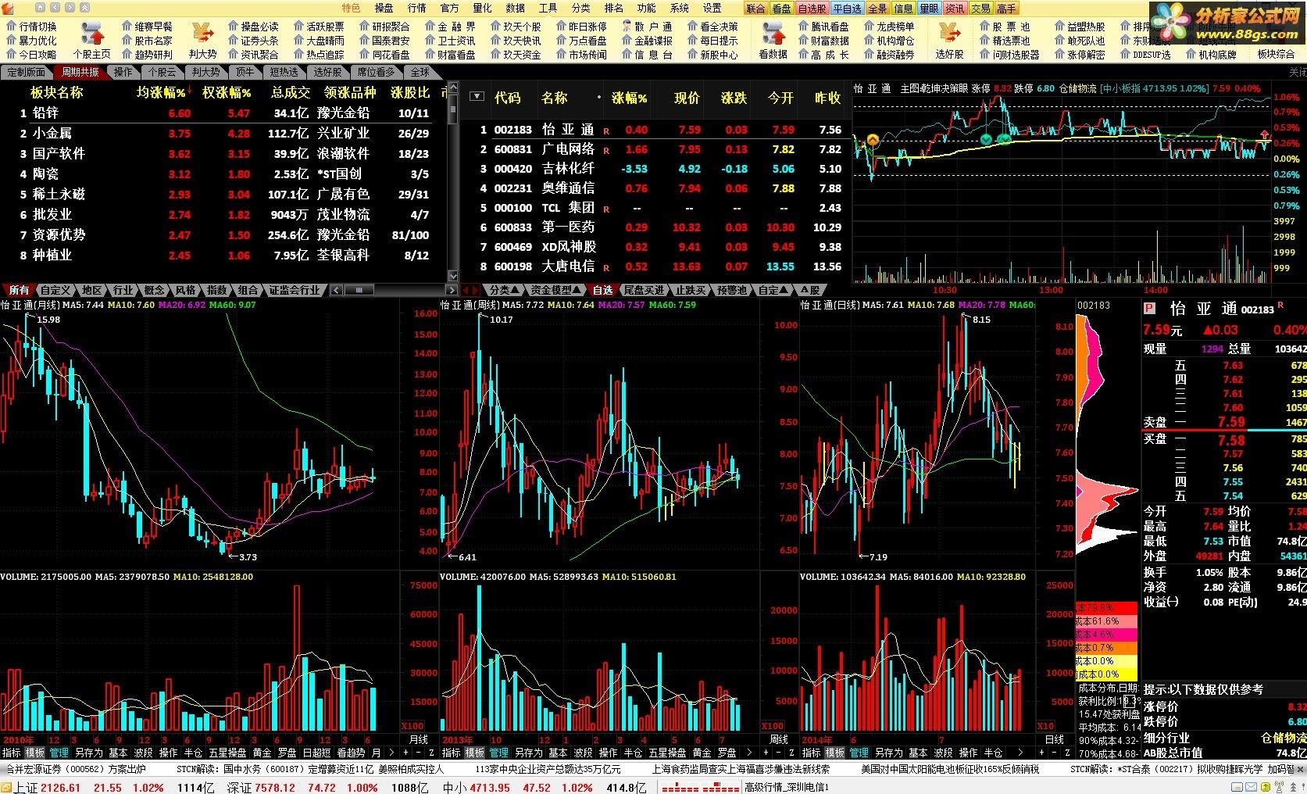Toggle the 资讯 view button

[955, 9]
